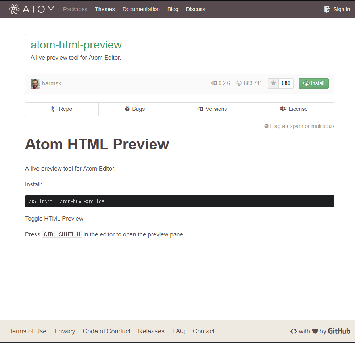The width and height of the screenshot is (355, 343).
Task: Go to Documentation
Action: coord(141,9)
